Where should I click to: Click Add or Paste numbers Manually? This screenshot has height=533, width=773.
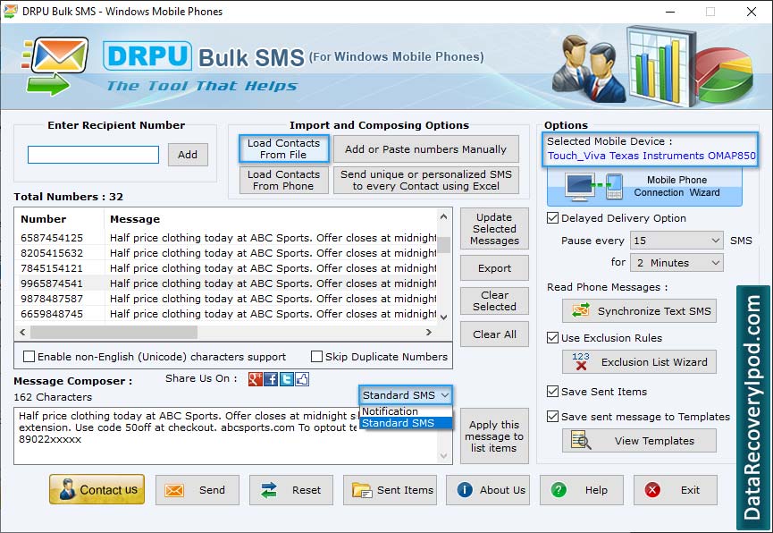pyautogui.click(x=426, y=149)
